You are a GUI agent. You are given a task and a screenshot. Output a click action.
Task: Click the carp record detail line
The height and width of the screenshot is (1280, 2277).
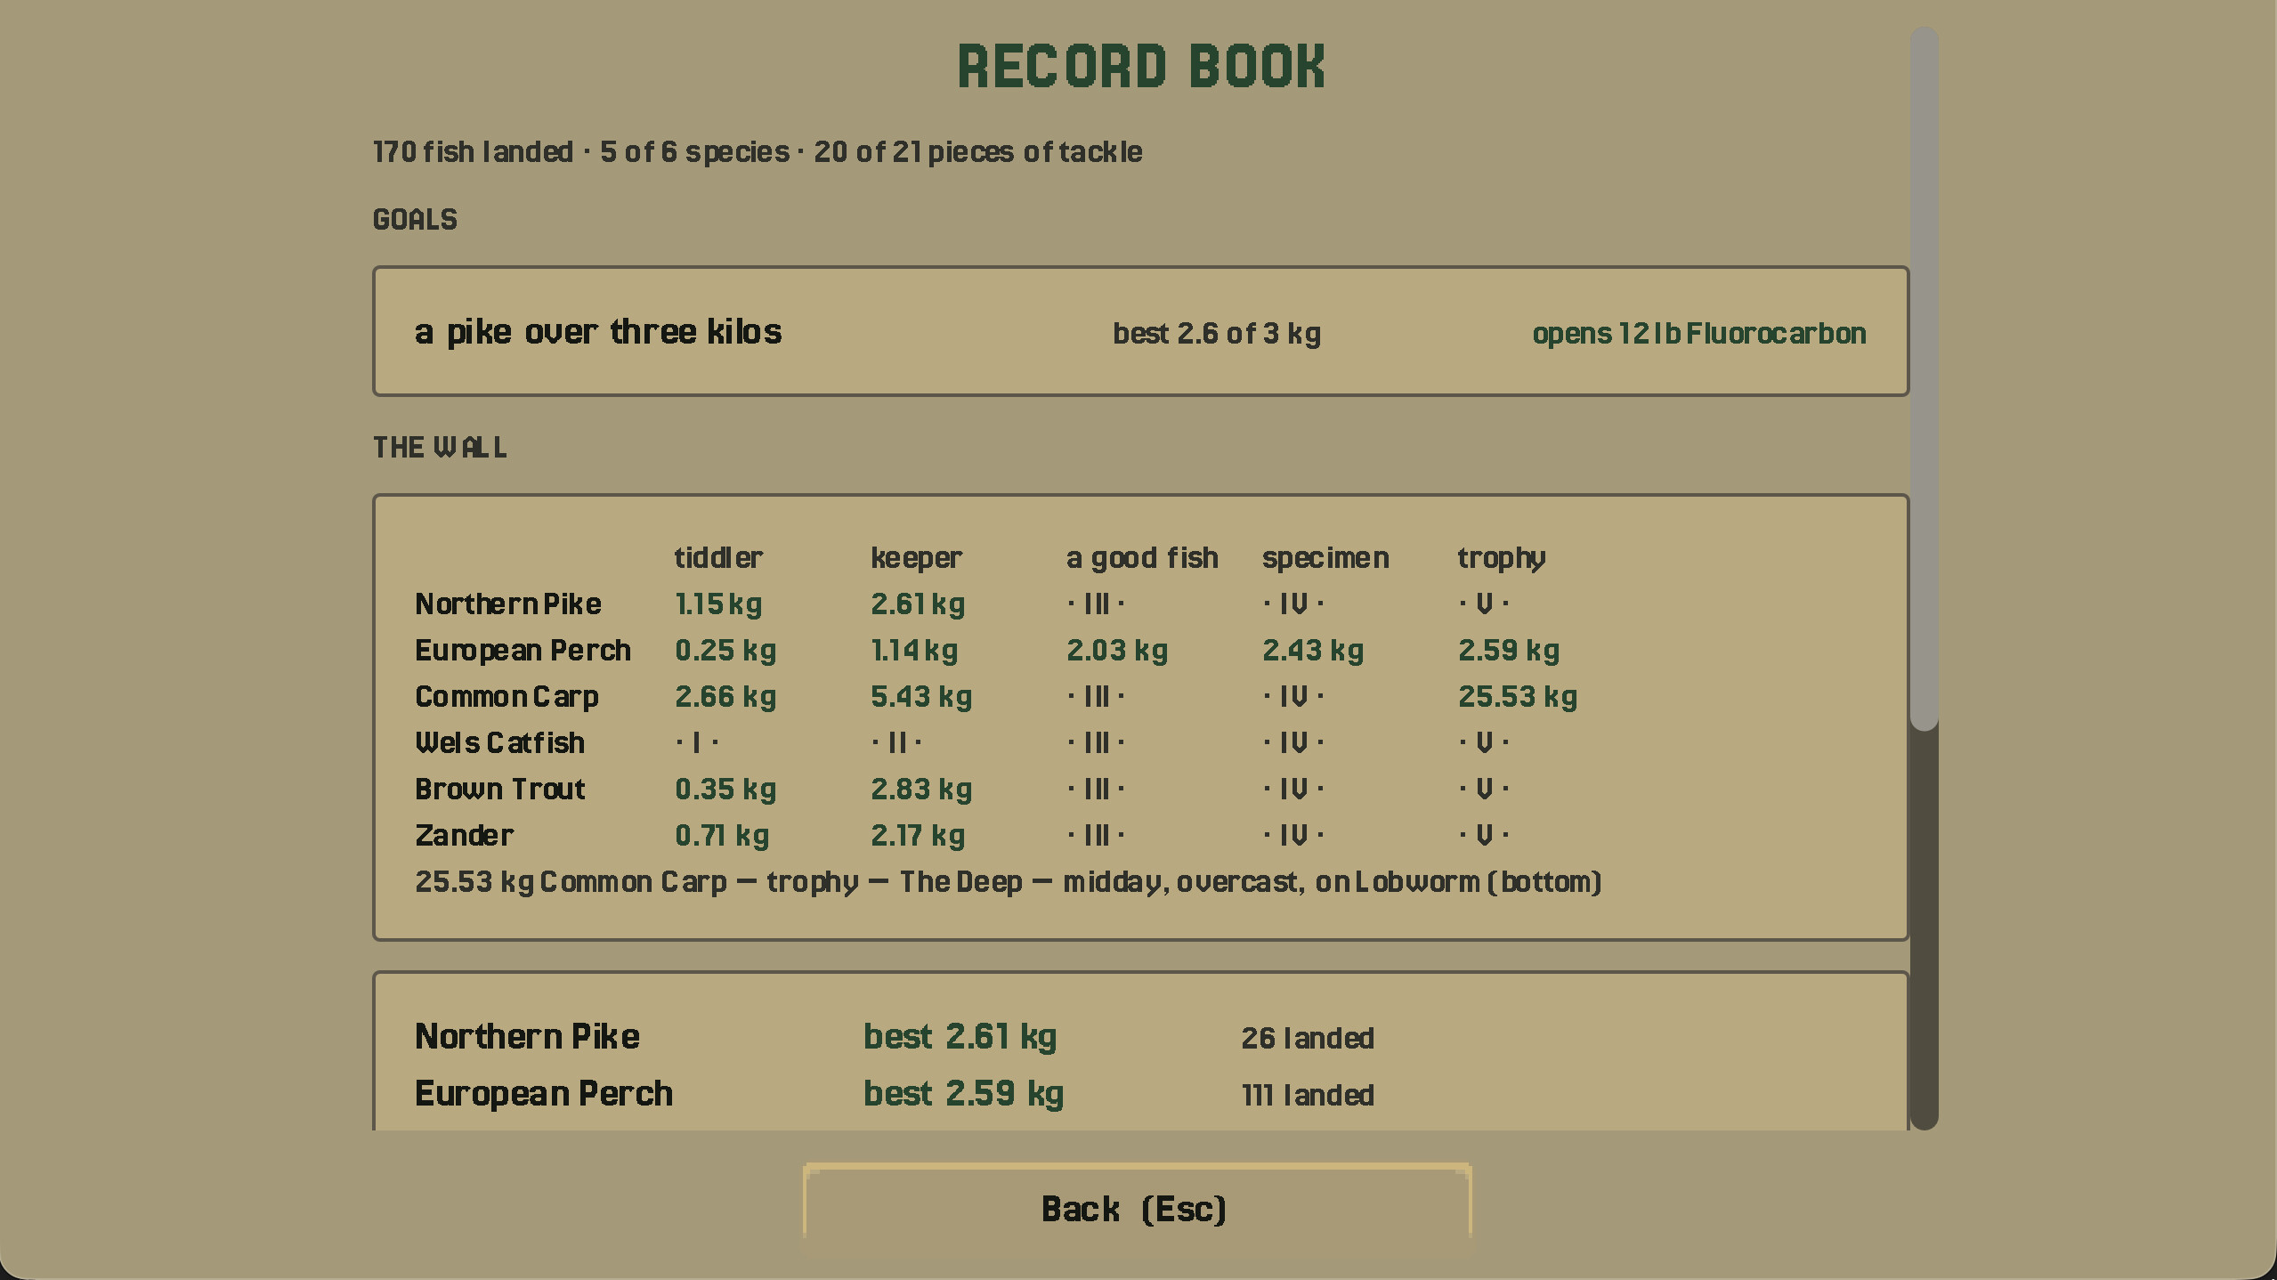click(x=1008, y=882)
